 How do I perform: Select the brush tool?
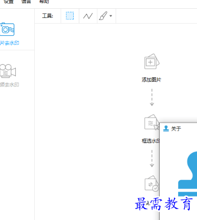[103, 16]
